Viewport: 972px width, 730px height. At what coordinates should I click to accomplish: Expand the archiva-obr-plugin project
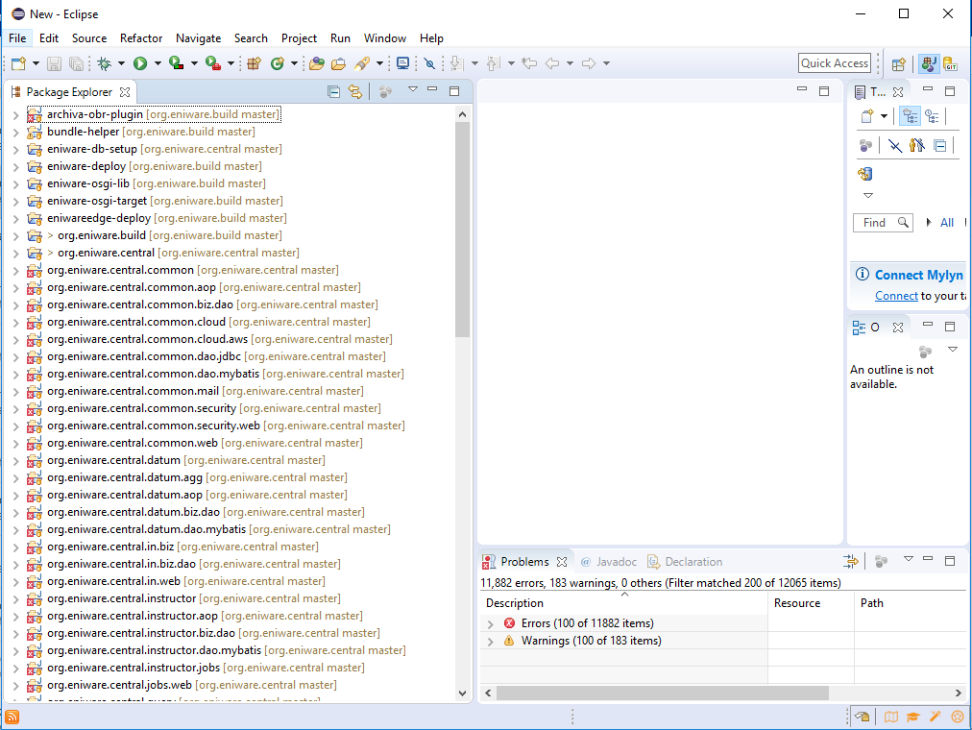(x=16, y=113)
